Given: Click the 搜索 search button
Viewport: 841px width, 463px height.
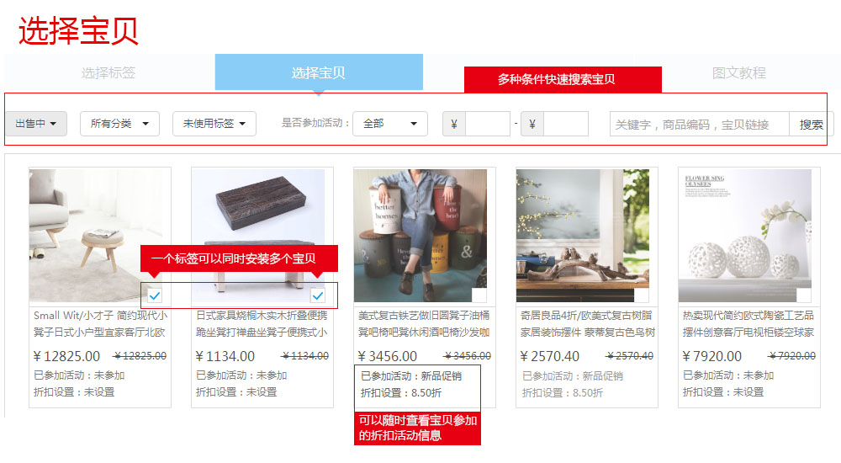Looking at the screenshot, I should tap(811, 125).
